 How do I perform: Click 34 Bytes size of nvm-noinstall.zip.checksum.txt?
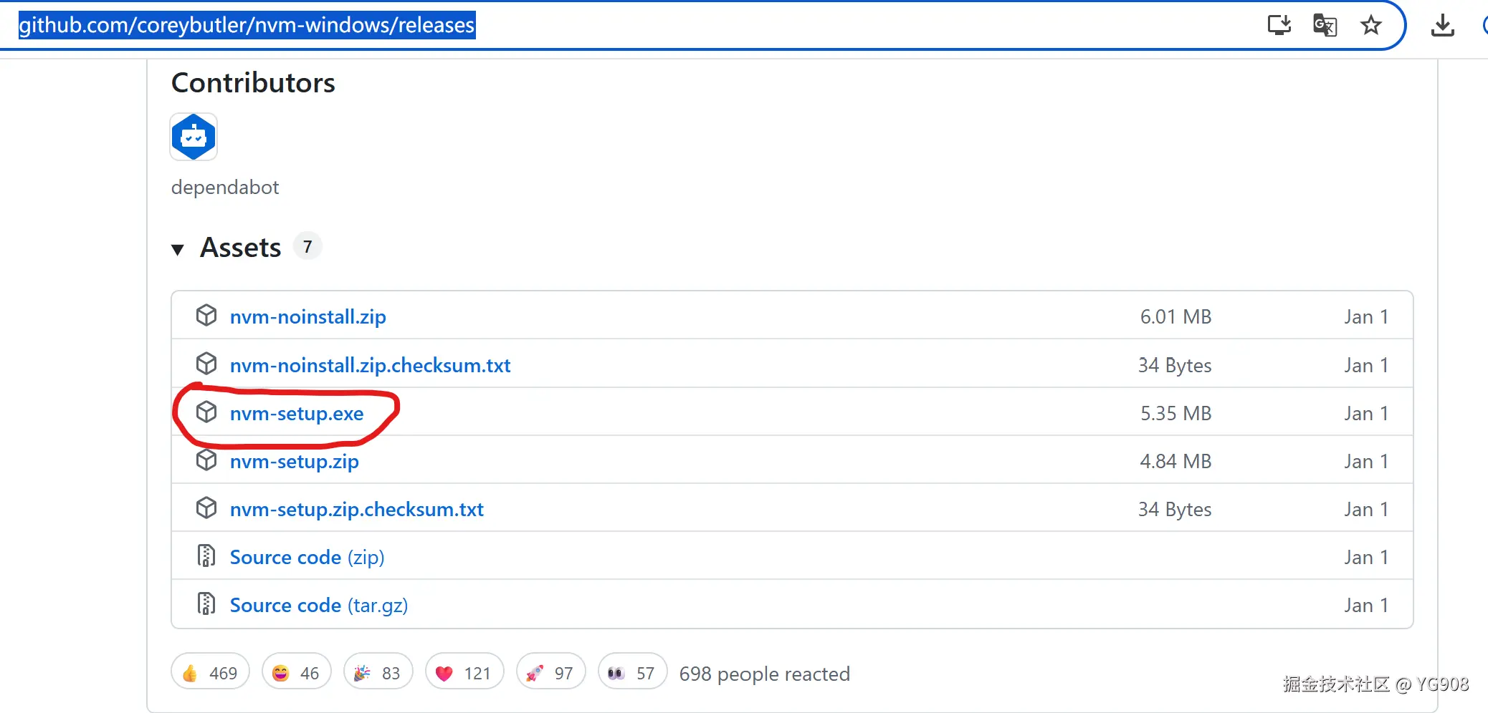pyautogui.click(x=1175, y=365)
